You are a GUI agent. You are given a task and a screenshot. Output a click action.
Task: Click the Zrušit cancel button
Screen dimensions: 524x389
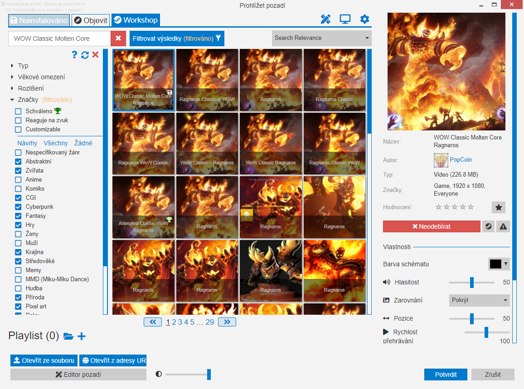point(493,375)
